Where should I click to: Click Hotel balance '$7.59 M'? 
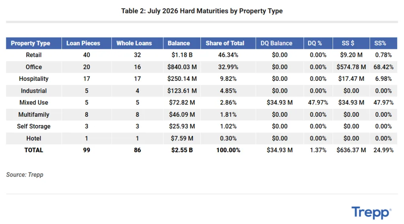(x=182, y=138)
